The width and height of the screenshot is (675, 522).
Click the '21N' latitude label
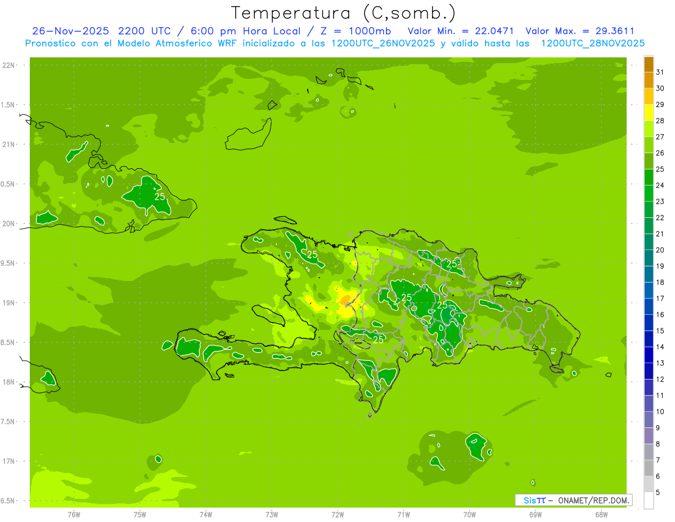pos(8,144)
